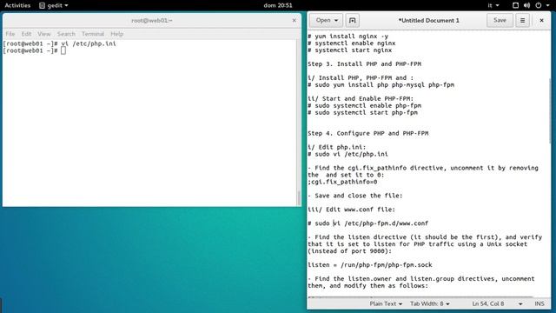Image resolution: width=556 pixels, height=313 pixels.
Task: Open the terminal File menu
Action: coord(10,34)
